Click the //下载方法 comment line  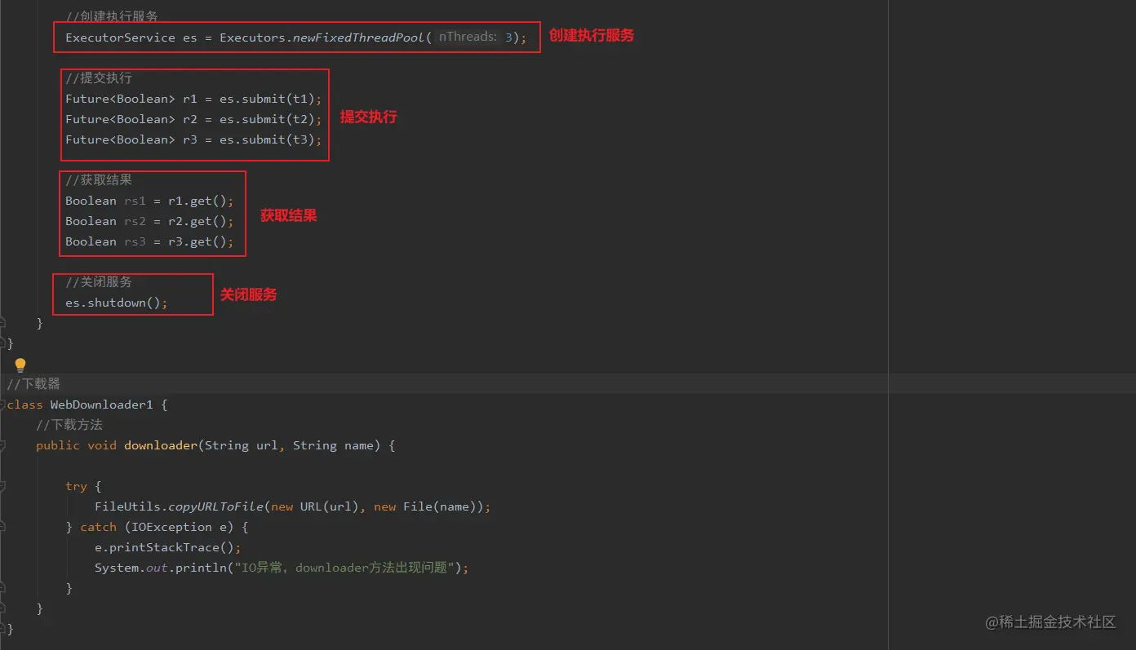coord(69,425)
